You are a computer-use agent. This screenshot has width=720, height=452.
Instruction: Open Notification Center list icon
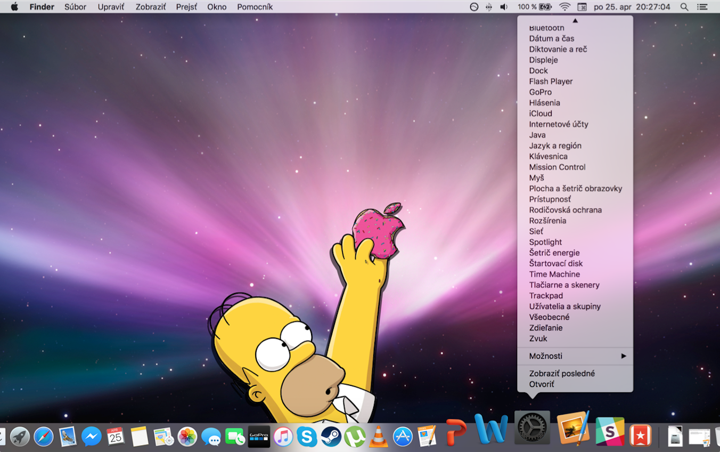703,7
